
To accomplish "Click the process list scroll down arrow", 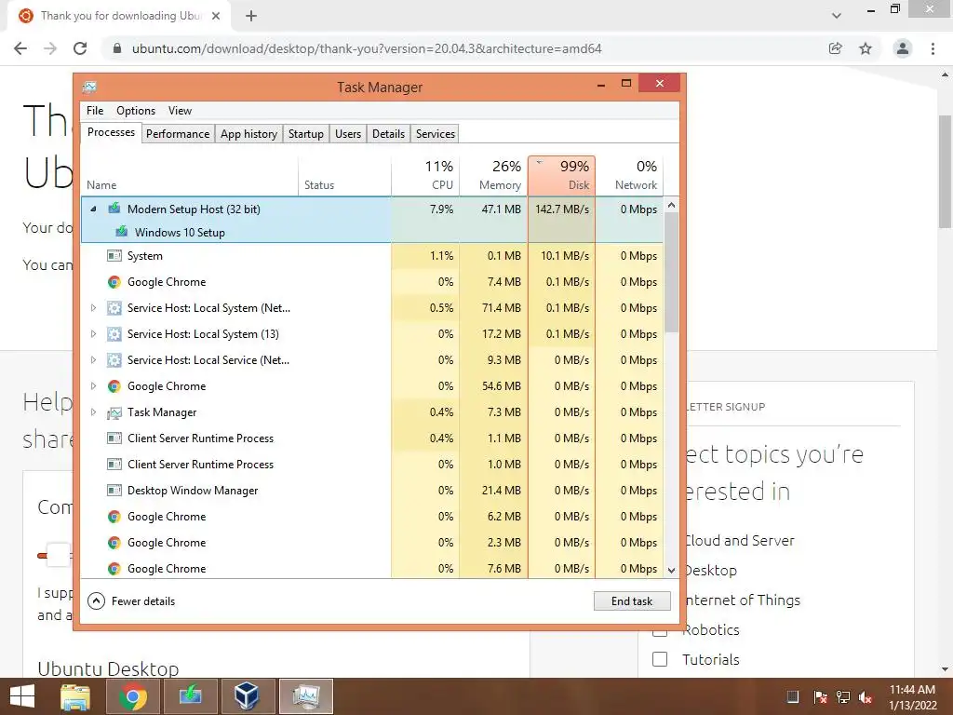I will pyautogui.click(x=671, y=571).
